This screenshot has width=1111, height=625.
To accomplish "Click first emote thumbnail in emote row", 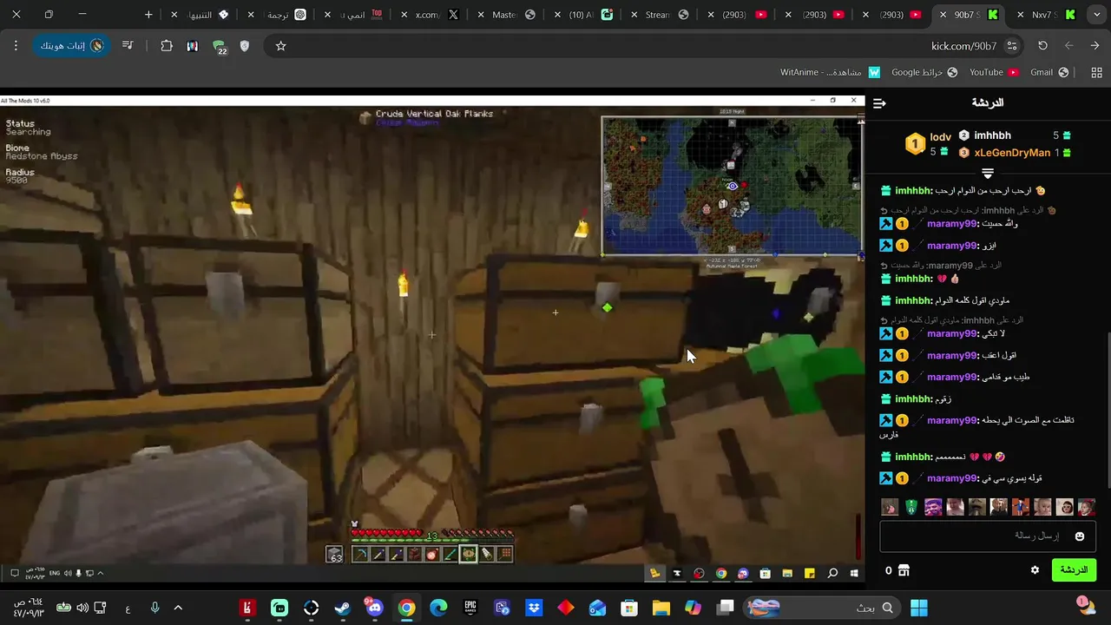I will point(889,507).
